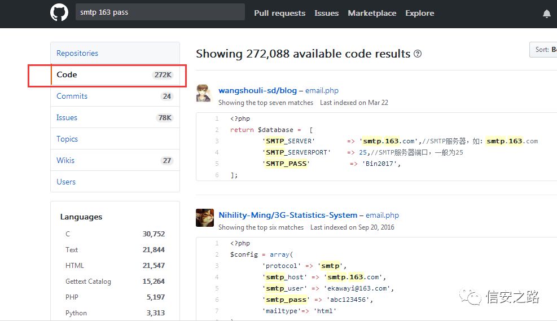Select the Code result type
Screen dimensions: 557x321
coord(115,74)
